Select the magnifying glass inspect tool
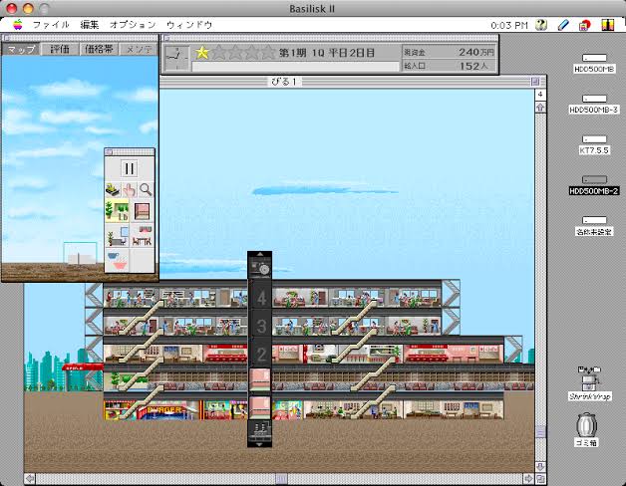The width and height of the screenshot is (626, 486). click(x=146, y=190)
